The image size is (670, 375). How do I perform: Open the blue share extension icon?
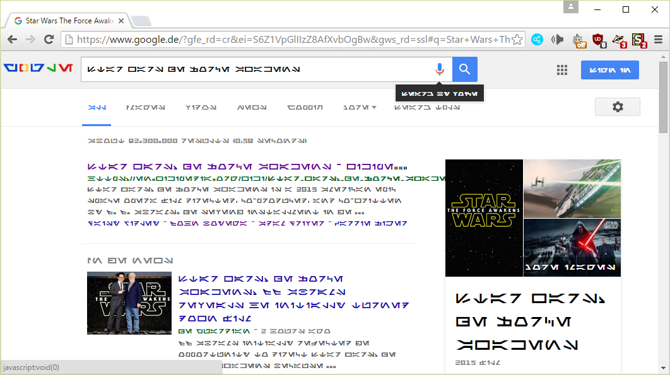click(537, 40)
